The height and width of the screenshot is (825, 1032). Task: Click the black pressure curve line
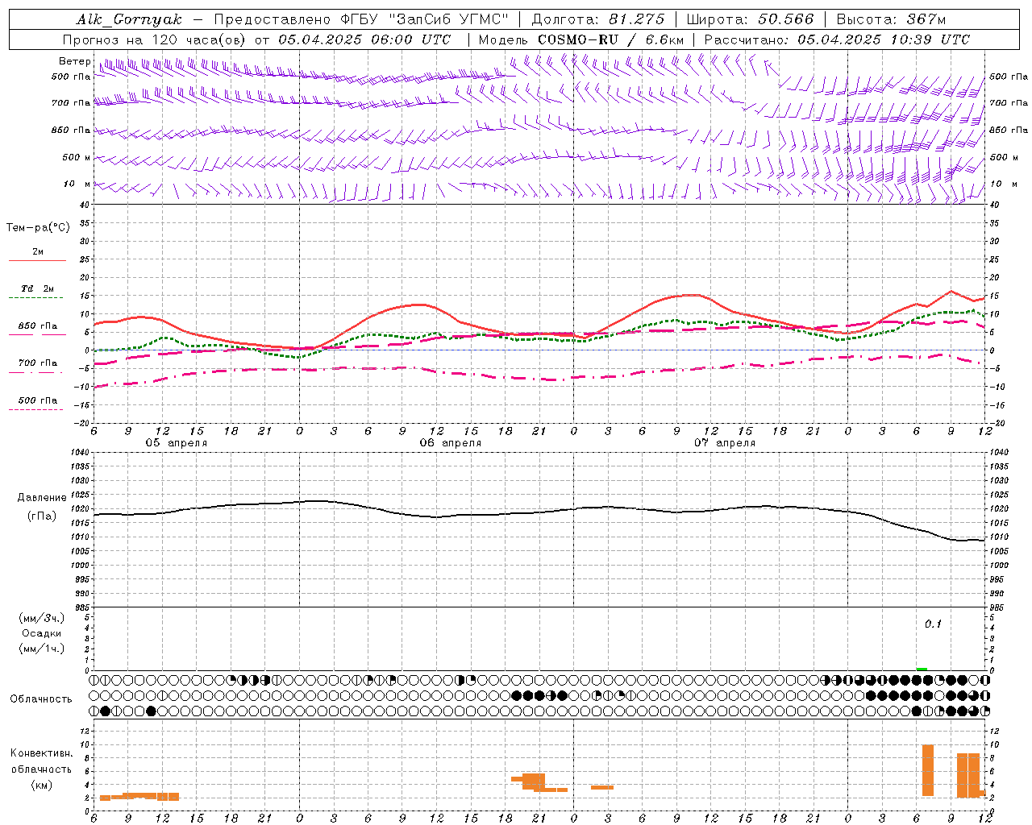(539, 512)
